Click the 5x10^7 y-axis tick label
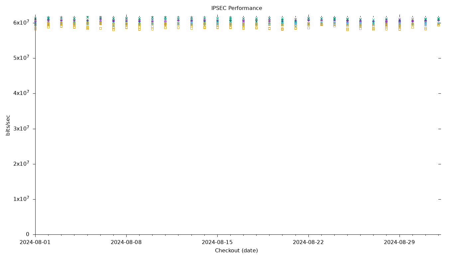The width and height of the screenshot is (452, 255). [21, 57]
